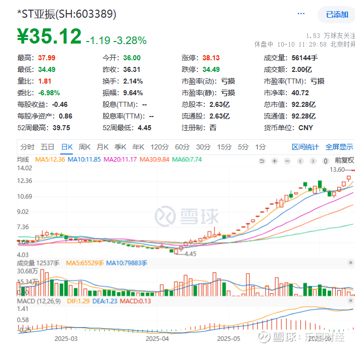355x348 pixels.
Task: Zoom out the K-line chart with minus icon
Action: pos(287,161)
